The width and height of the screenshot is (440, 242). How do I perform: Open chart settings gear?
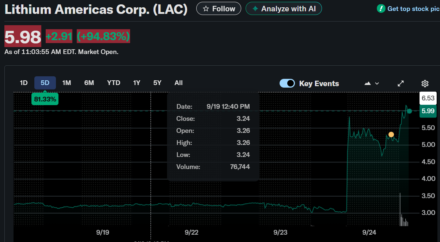point(425,84)
